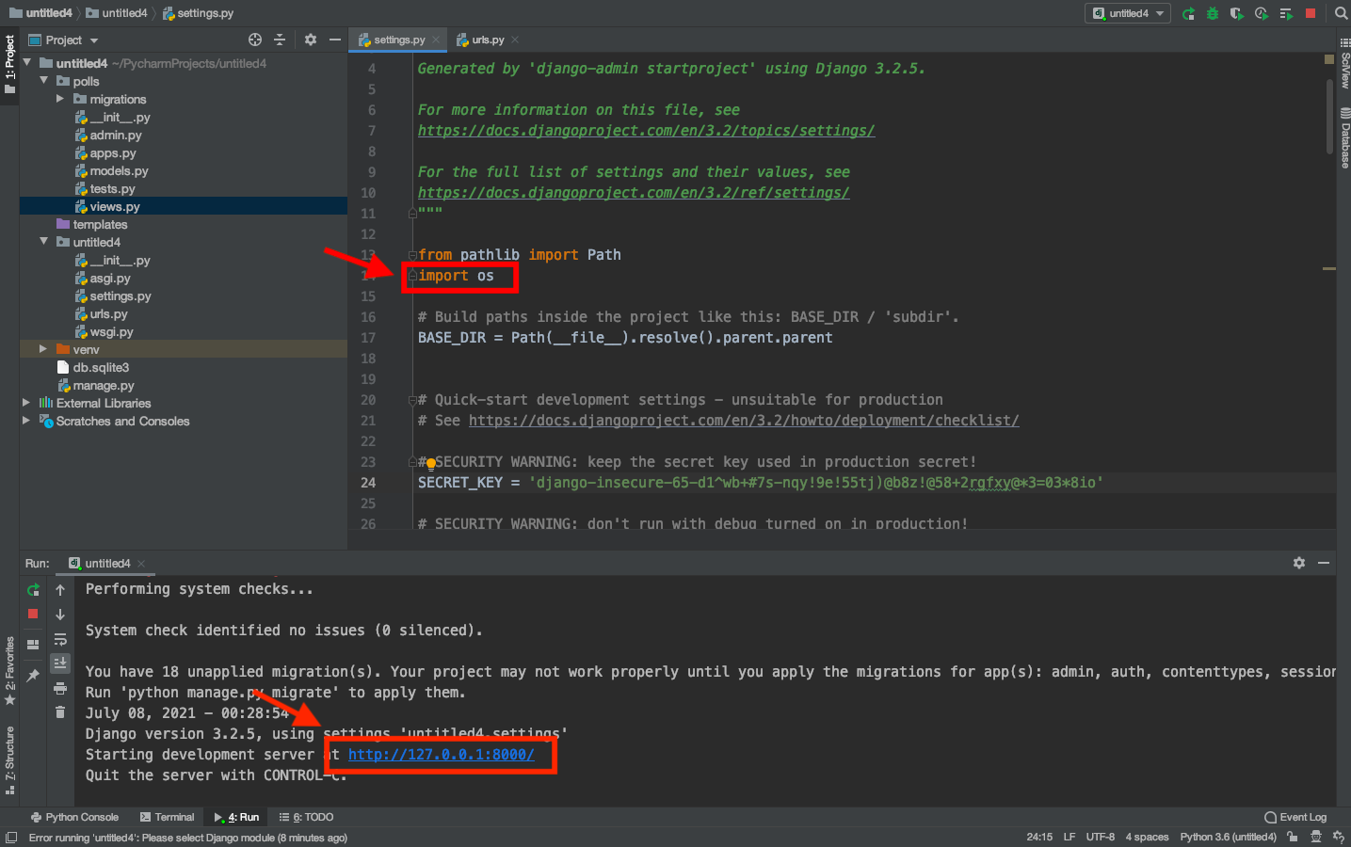Print the Run console output
1351x847 pixels.
coord(60,688)
